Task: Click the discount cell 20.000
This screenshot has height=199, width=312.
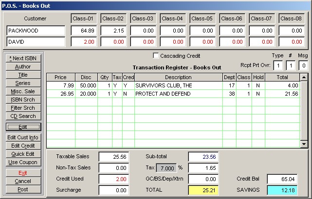Action: point(86,94)
